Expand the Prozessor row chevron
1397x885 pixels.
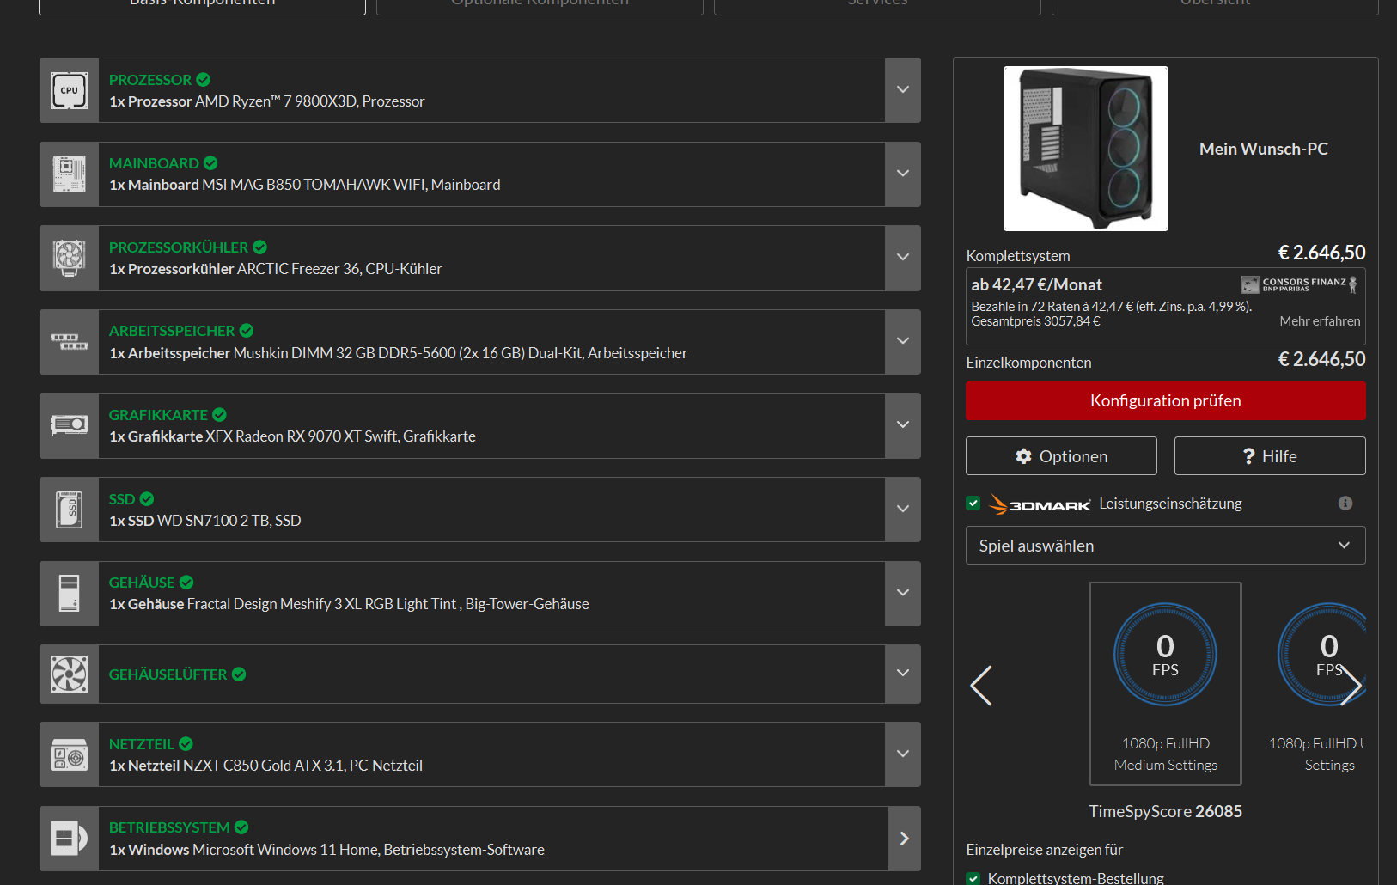pos(903,90)
